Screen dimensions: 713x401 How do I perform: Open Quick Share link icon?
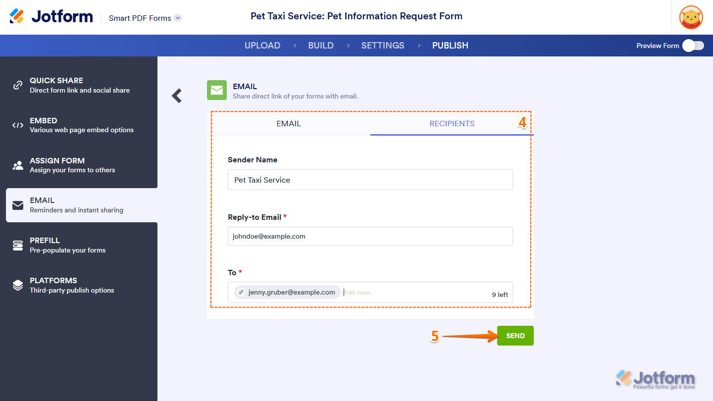(18, 85)
